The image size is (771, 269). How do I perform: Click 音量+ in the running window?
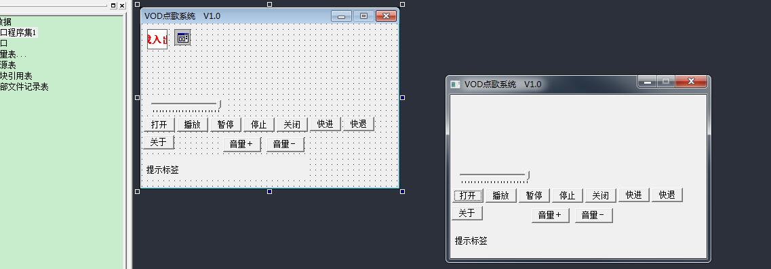(550, 215)
